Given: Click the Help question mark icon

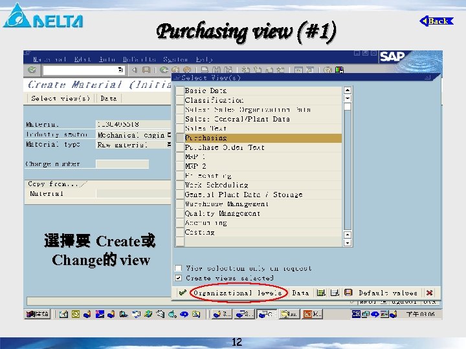Looking at the screenshot, I should pos(327,70).
